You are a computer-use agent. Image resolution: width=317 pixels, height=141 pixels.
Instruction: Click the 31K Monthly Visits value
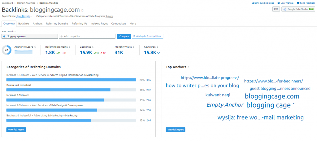click(119, 53)
